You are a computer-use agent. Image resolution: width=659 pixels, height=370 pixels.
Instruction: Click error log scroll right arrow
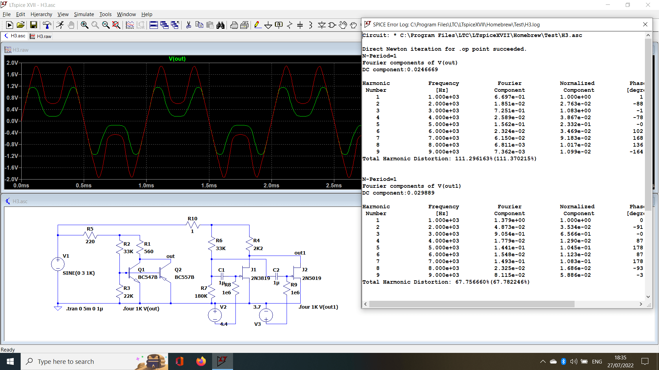coord(640,304)
